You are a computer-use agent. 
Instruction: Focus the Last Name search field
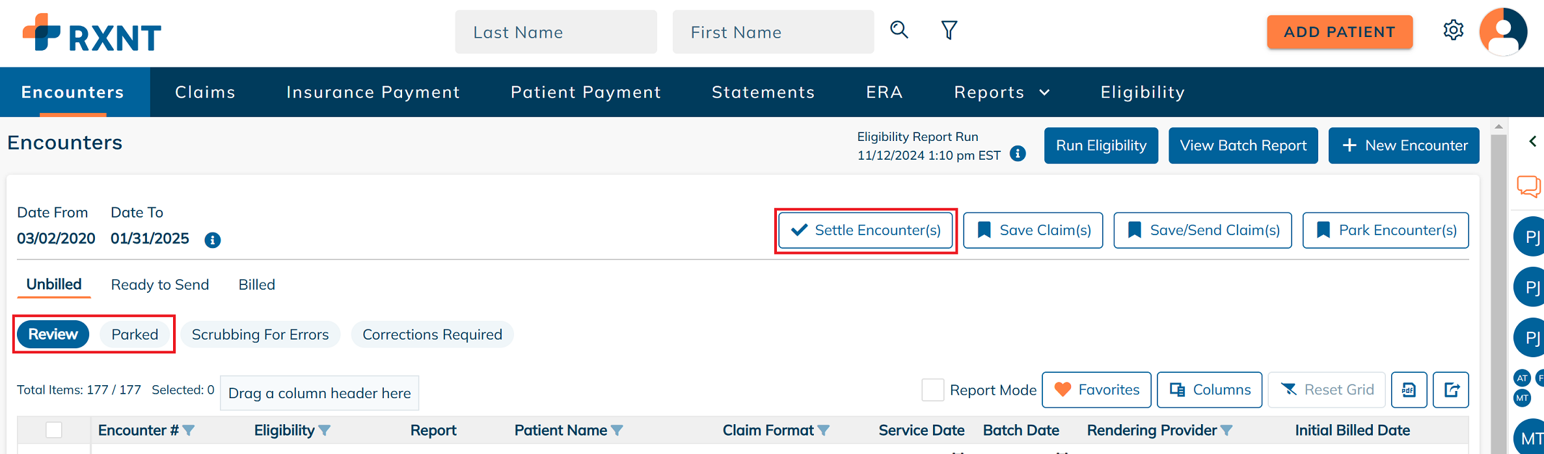tap(556, 32)
